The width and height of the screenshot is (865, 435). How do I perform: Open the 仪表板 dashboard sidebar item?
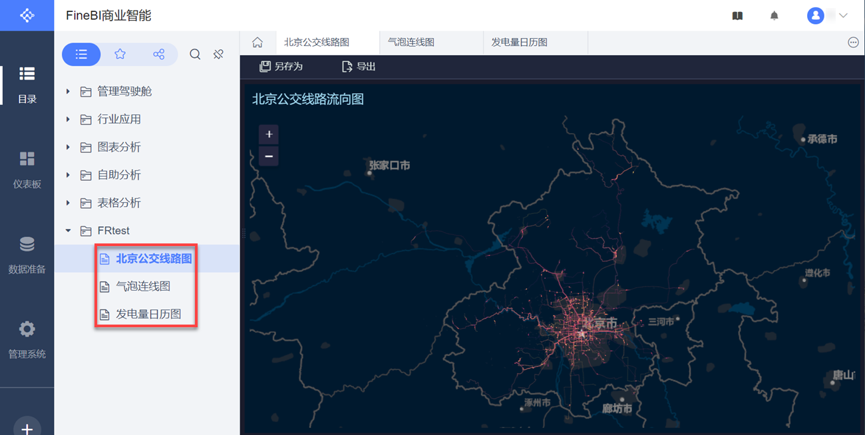click(27, 170)
